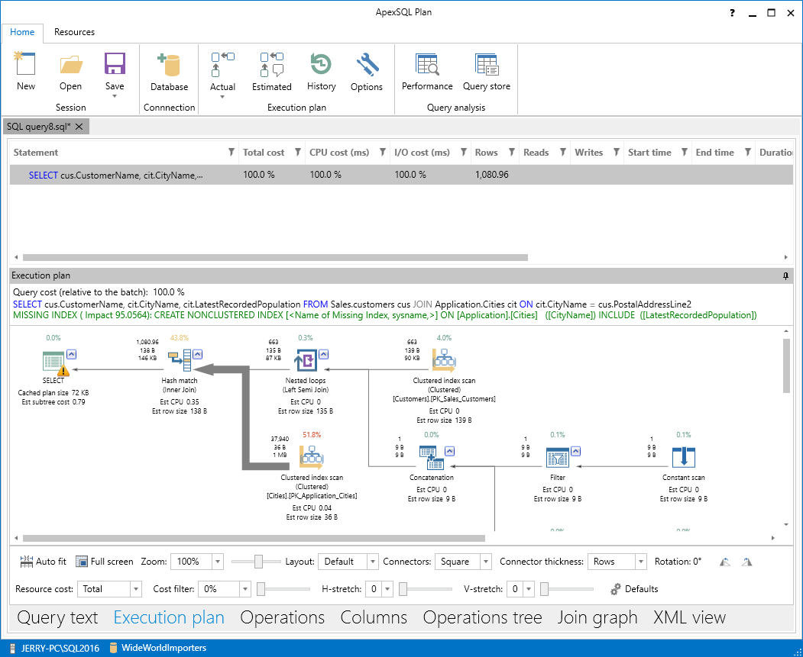The image size is (803, 657).
Task: Filter the Total cost column
Action: pyautogui.click(x=297, y=152)
